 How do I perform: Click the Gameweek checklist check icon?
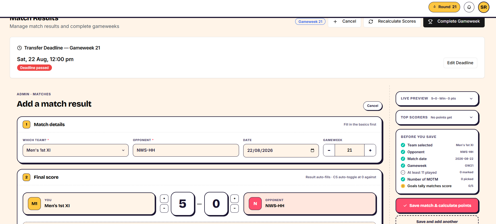[x=403, y=166]
